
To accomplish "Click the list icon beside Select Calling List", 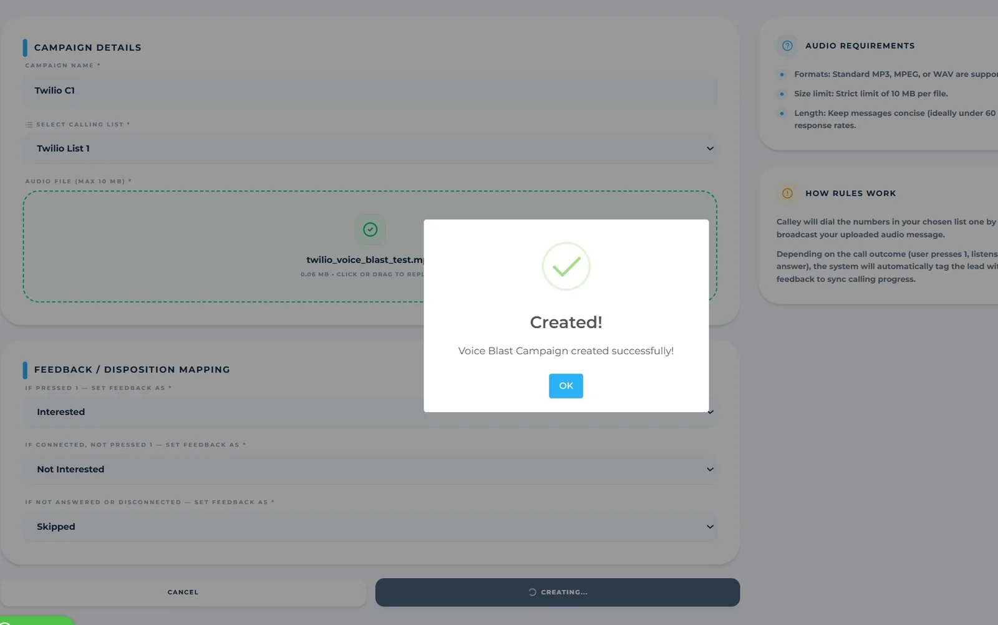I will 29,125.
